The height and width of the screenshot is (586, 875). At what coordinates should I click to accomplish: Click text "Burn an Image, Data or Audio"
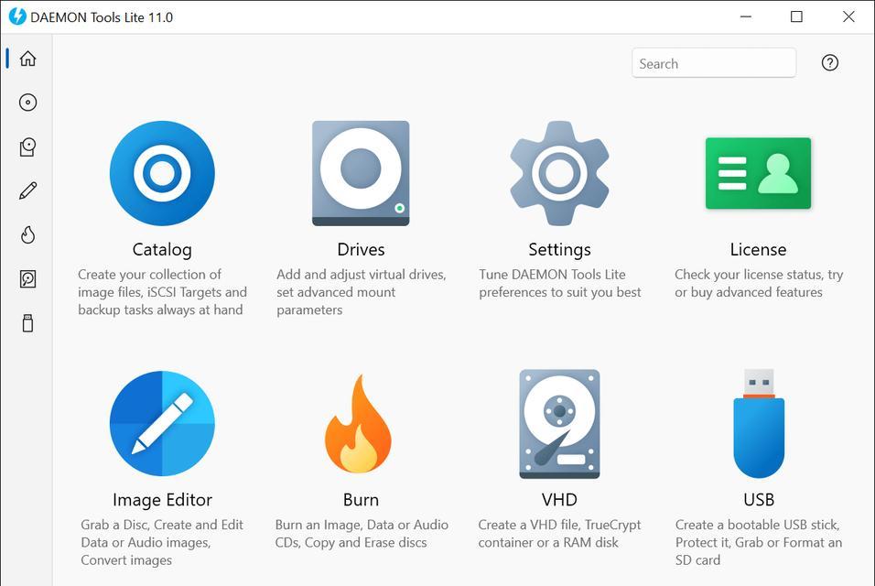[362, 525]
